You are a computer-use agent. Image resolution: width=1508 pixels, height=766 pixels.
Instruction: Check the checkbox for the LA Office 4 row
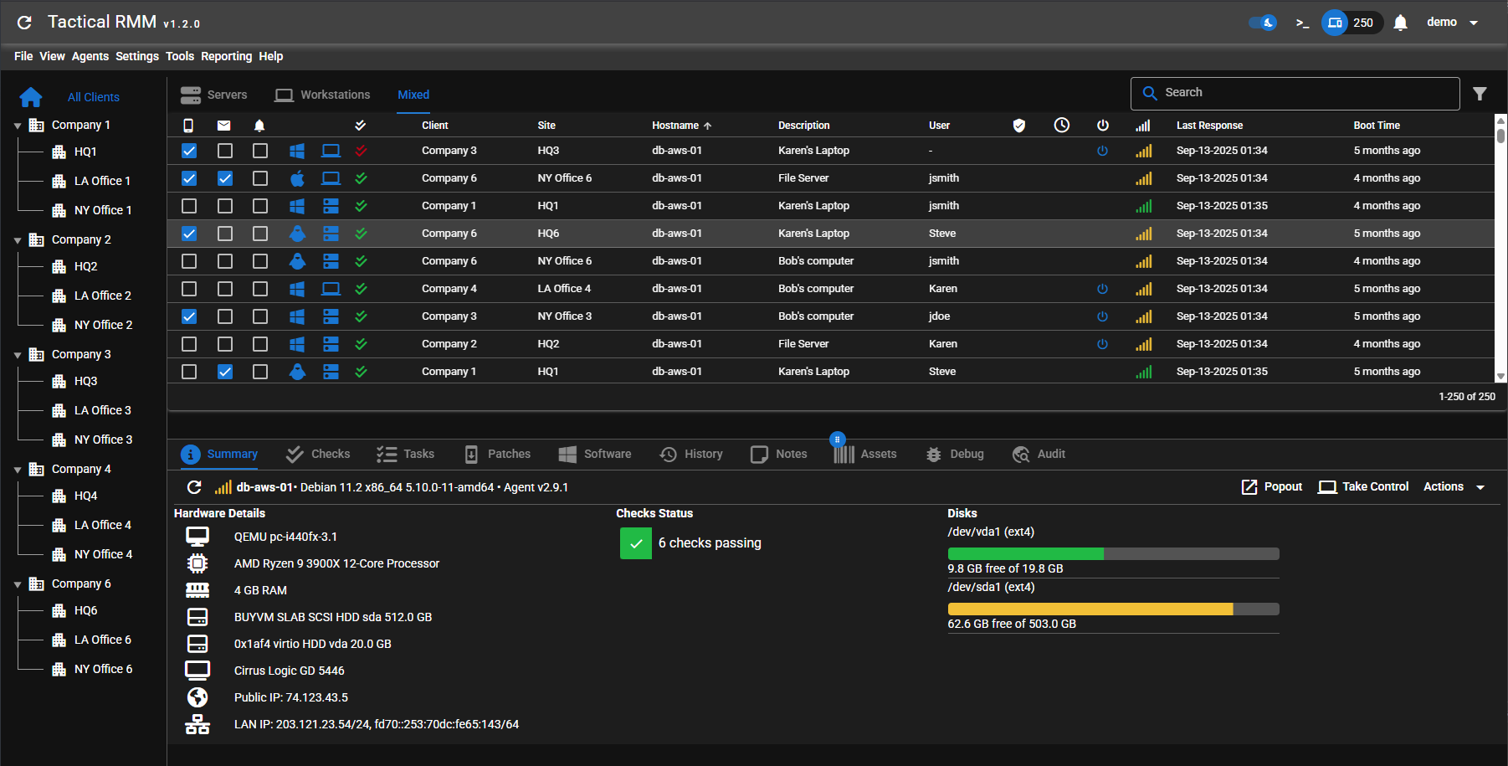click(188, 289)
